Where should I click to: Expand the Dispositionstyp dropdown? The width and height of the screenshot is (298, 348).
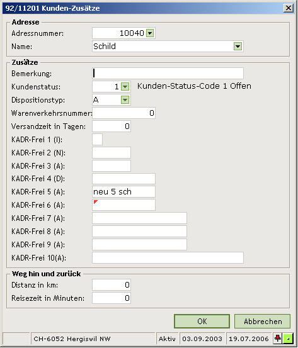125,100
